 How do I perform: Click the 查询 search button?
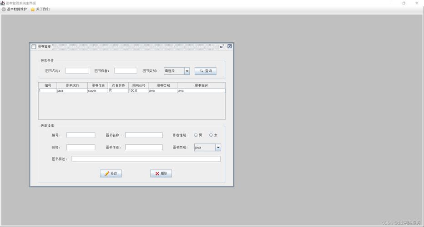pyautogui.click(x=205, y=71)
